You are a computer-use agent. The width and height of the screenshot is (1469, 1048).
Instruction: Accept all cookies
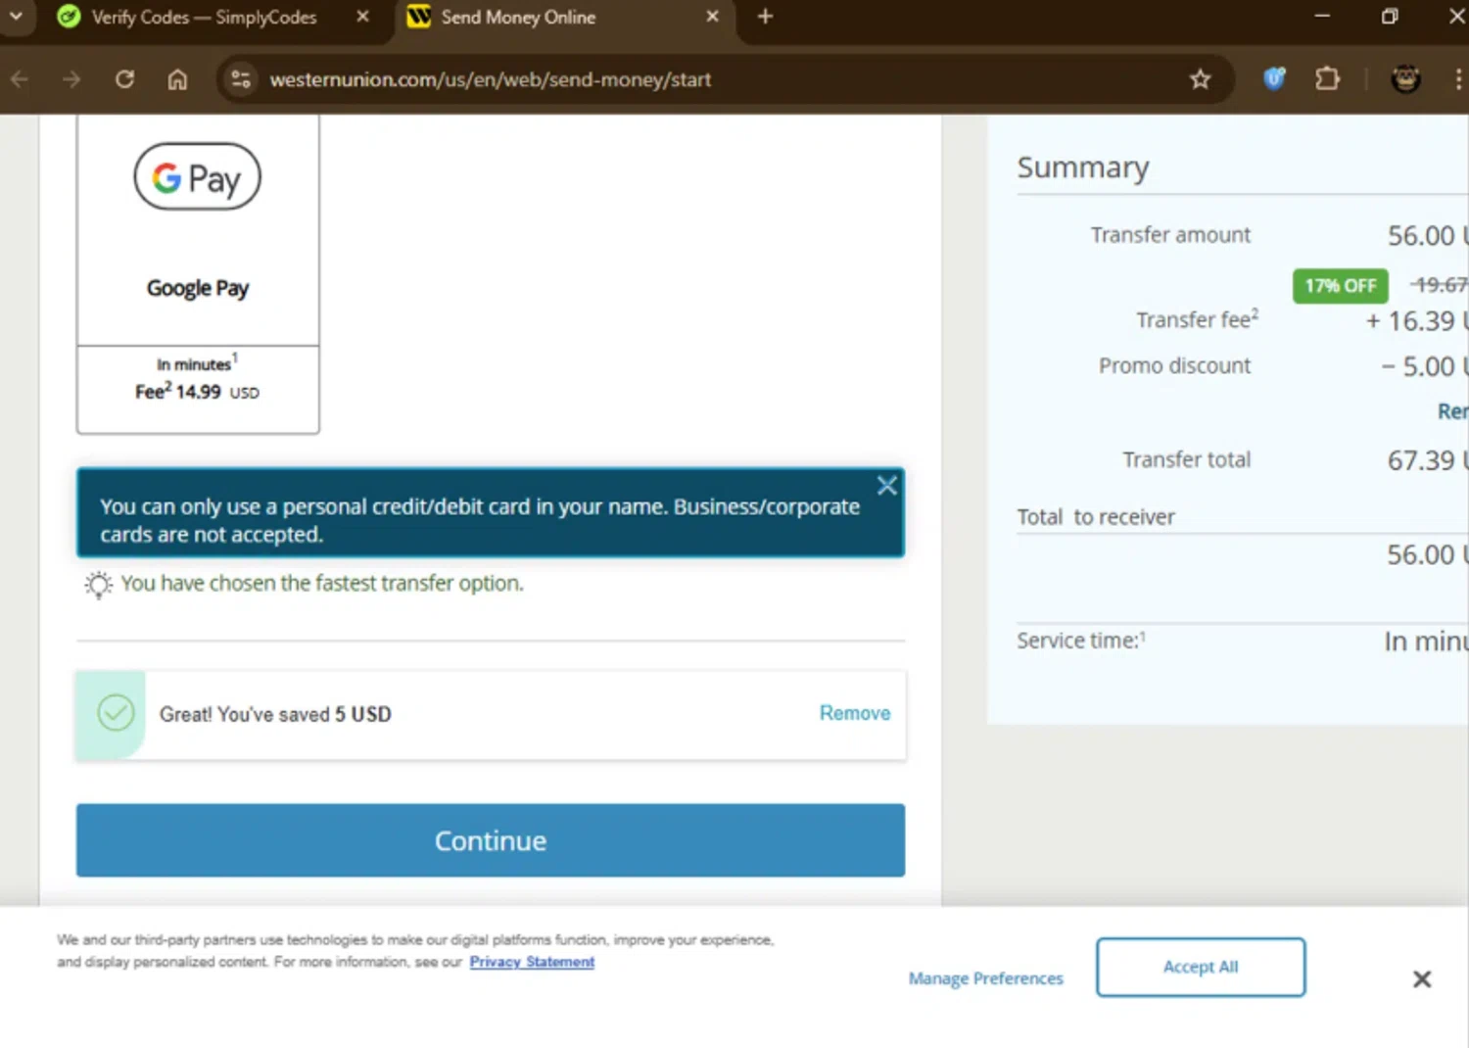[x=1201, y=967]
